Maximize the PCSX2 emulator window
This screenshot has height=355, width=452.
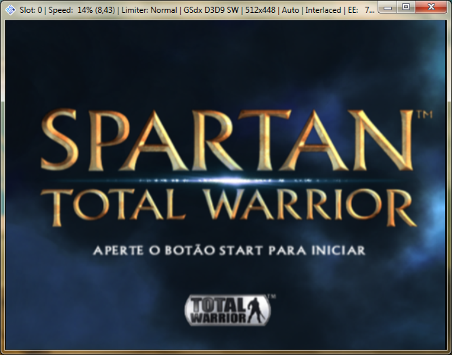(406, 7)
